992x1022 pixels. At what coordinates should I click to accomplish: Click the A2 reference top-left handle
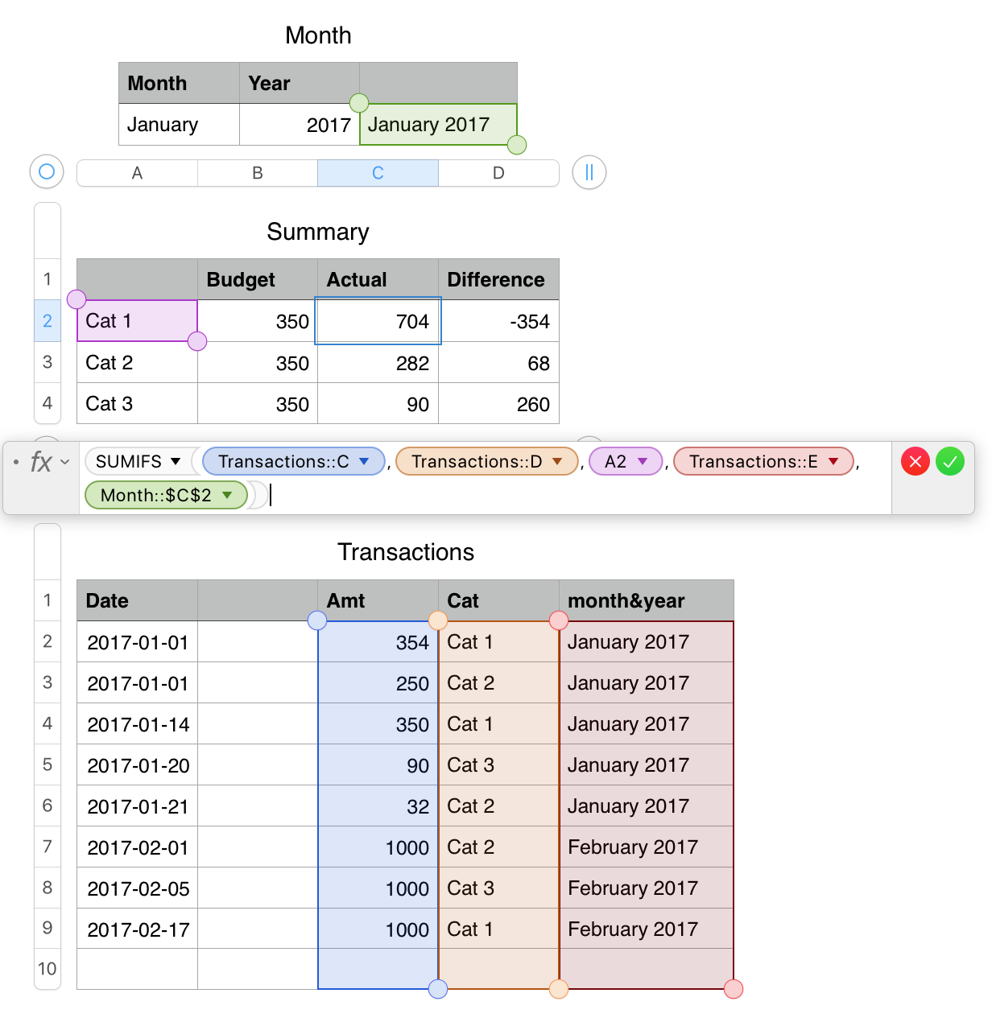tap(76, 299)
